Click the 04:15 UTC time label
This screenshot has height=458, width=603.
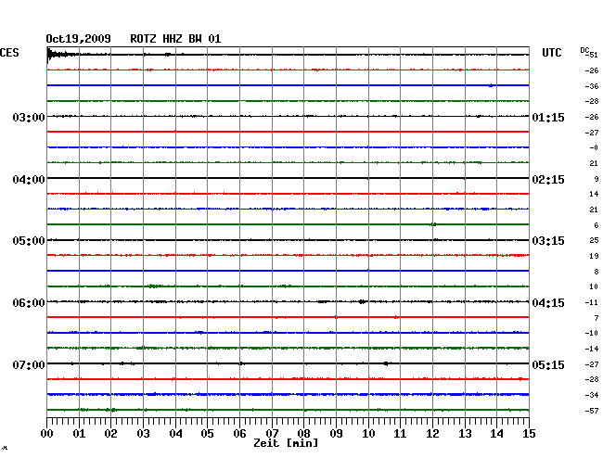[548, 303]
